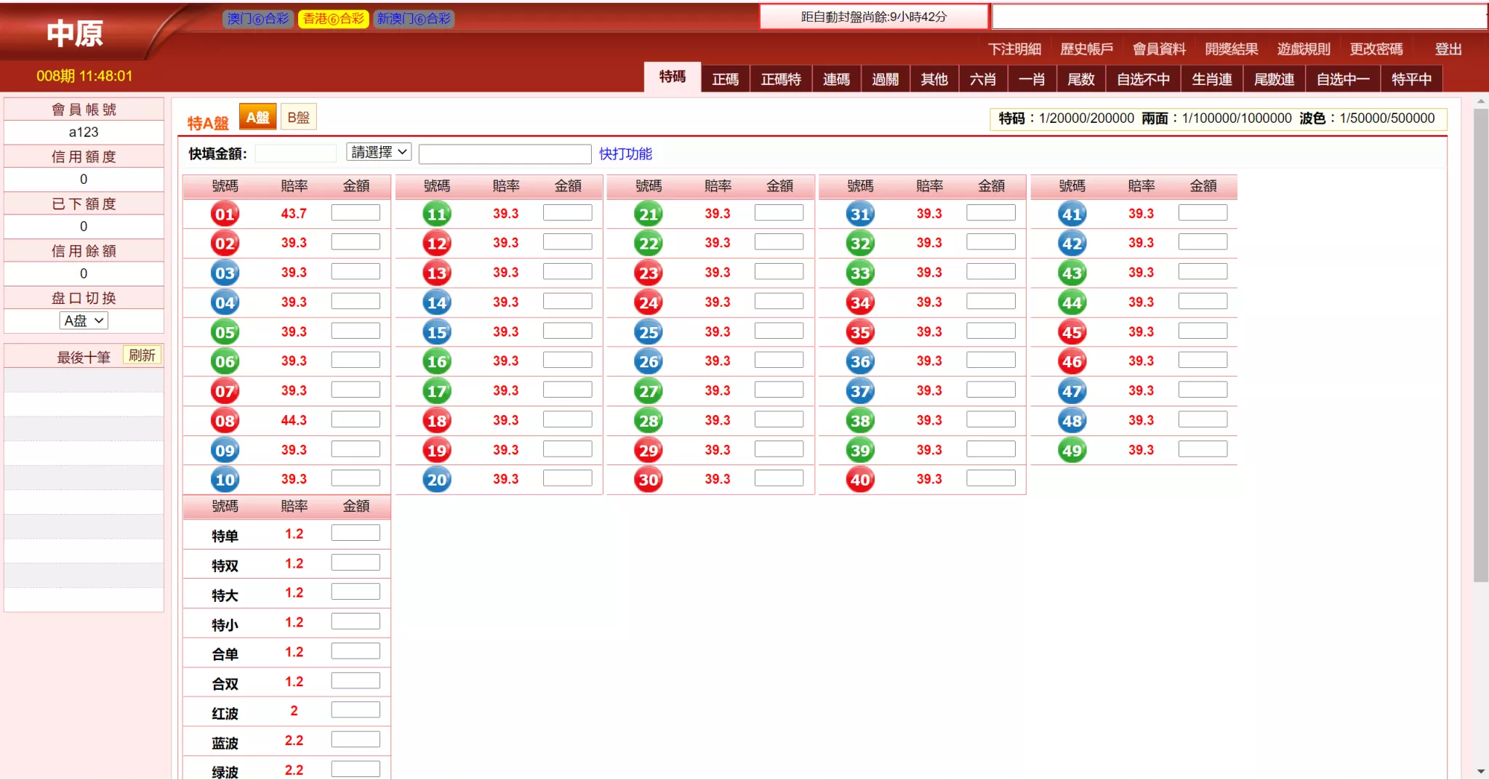Expand the 盘口切换 A盘 dropdown
The image size is (1489, 780).
[x=84, y=321]
